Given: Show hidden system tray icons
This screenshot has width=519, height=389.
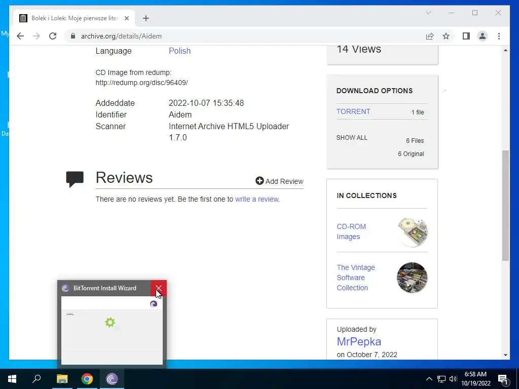Looking at the screenshot, I should 429,379.
